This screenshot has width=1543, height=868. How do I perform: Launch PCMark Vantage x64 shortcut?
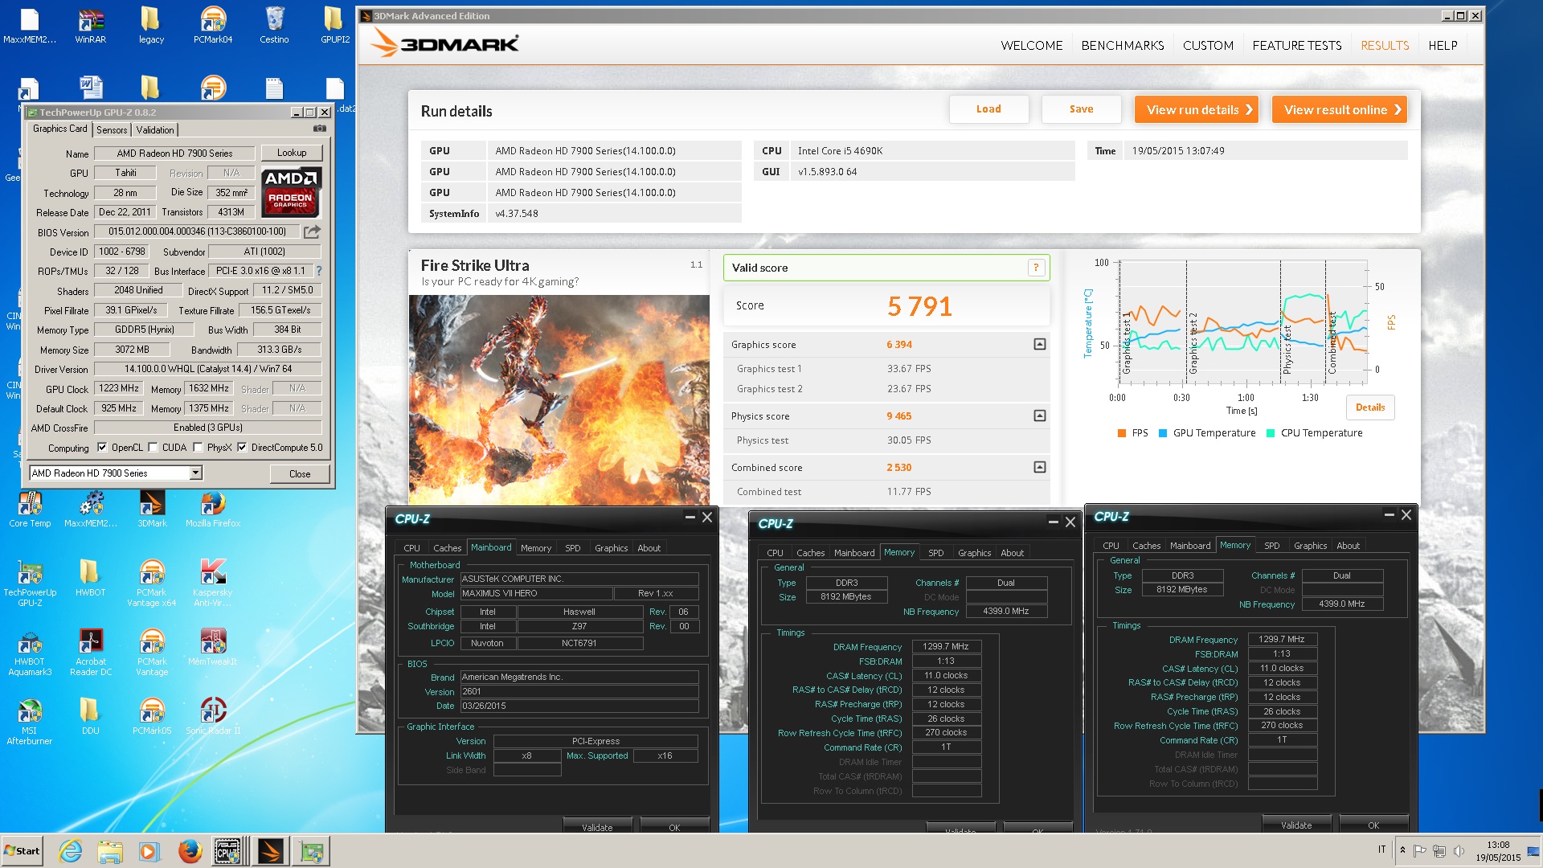[152, 583]
